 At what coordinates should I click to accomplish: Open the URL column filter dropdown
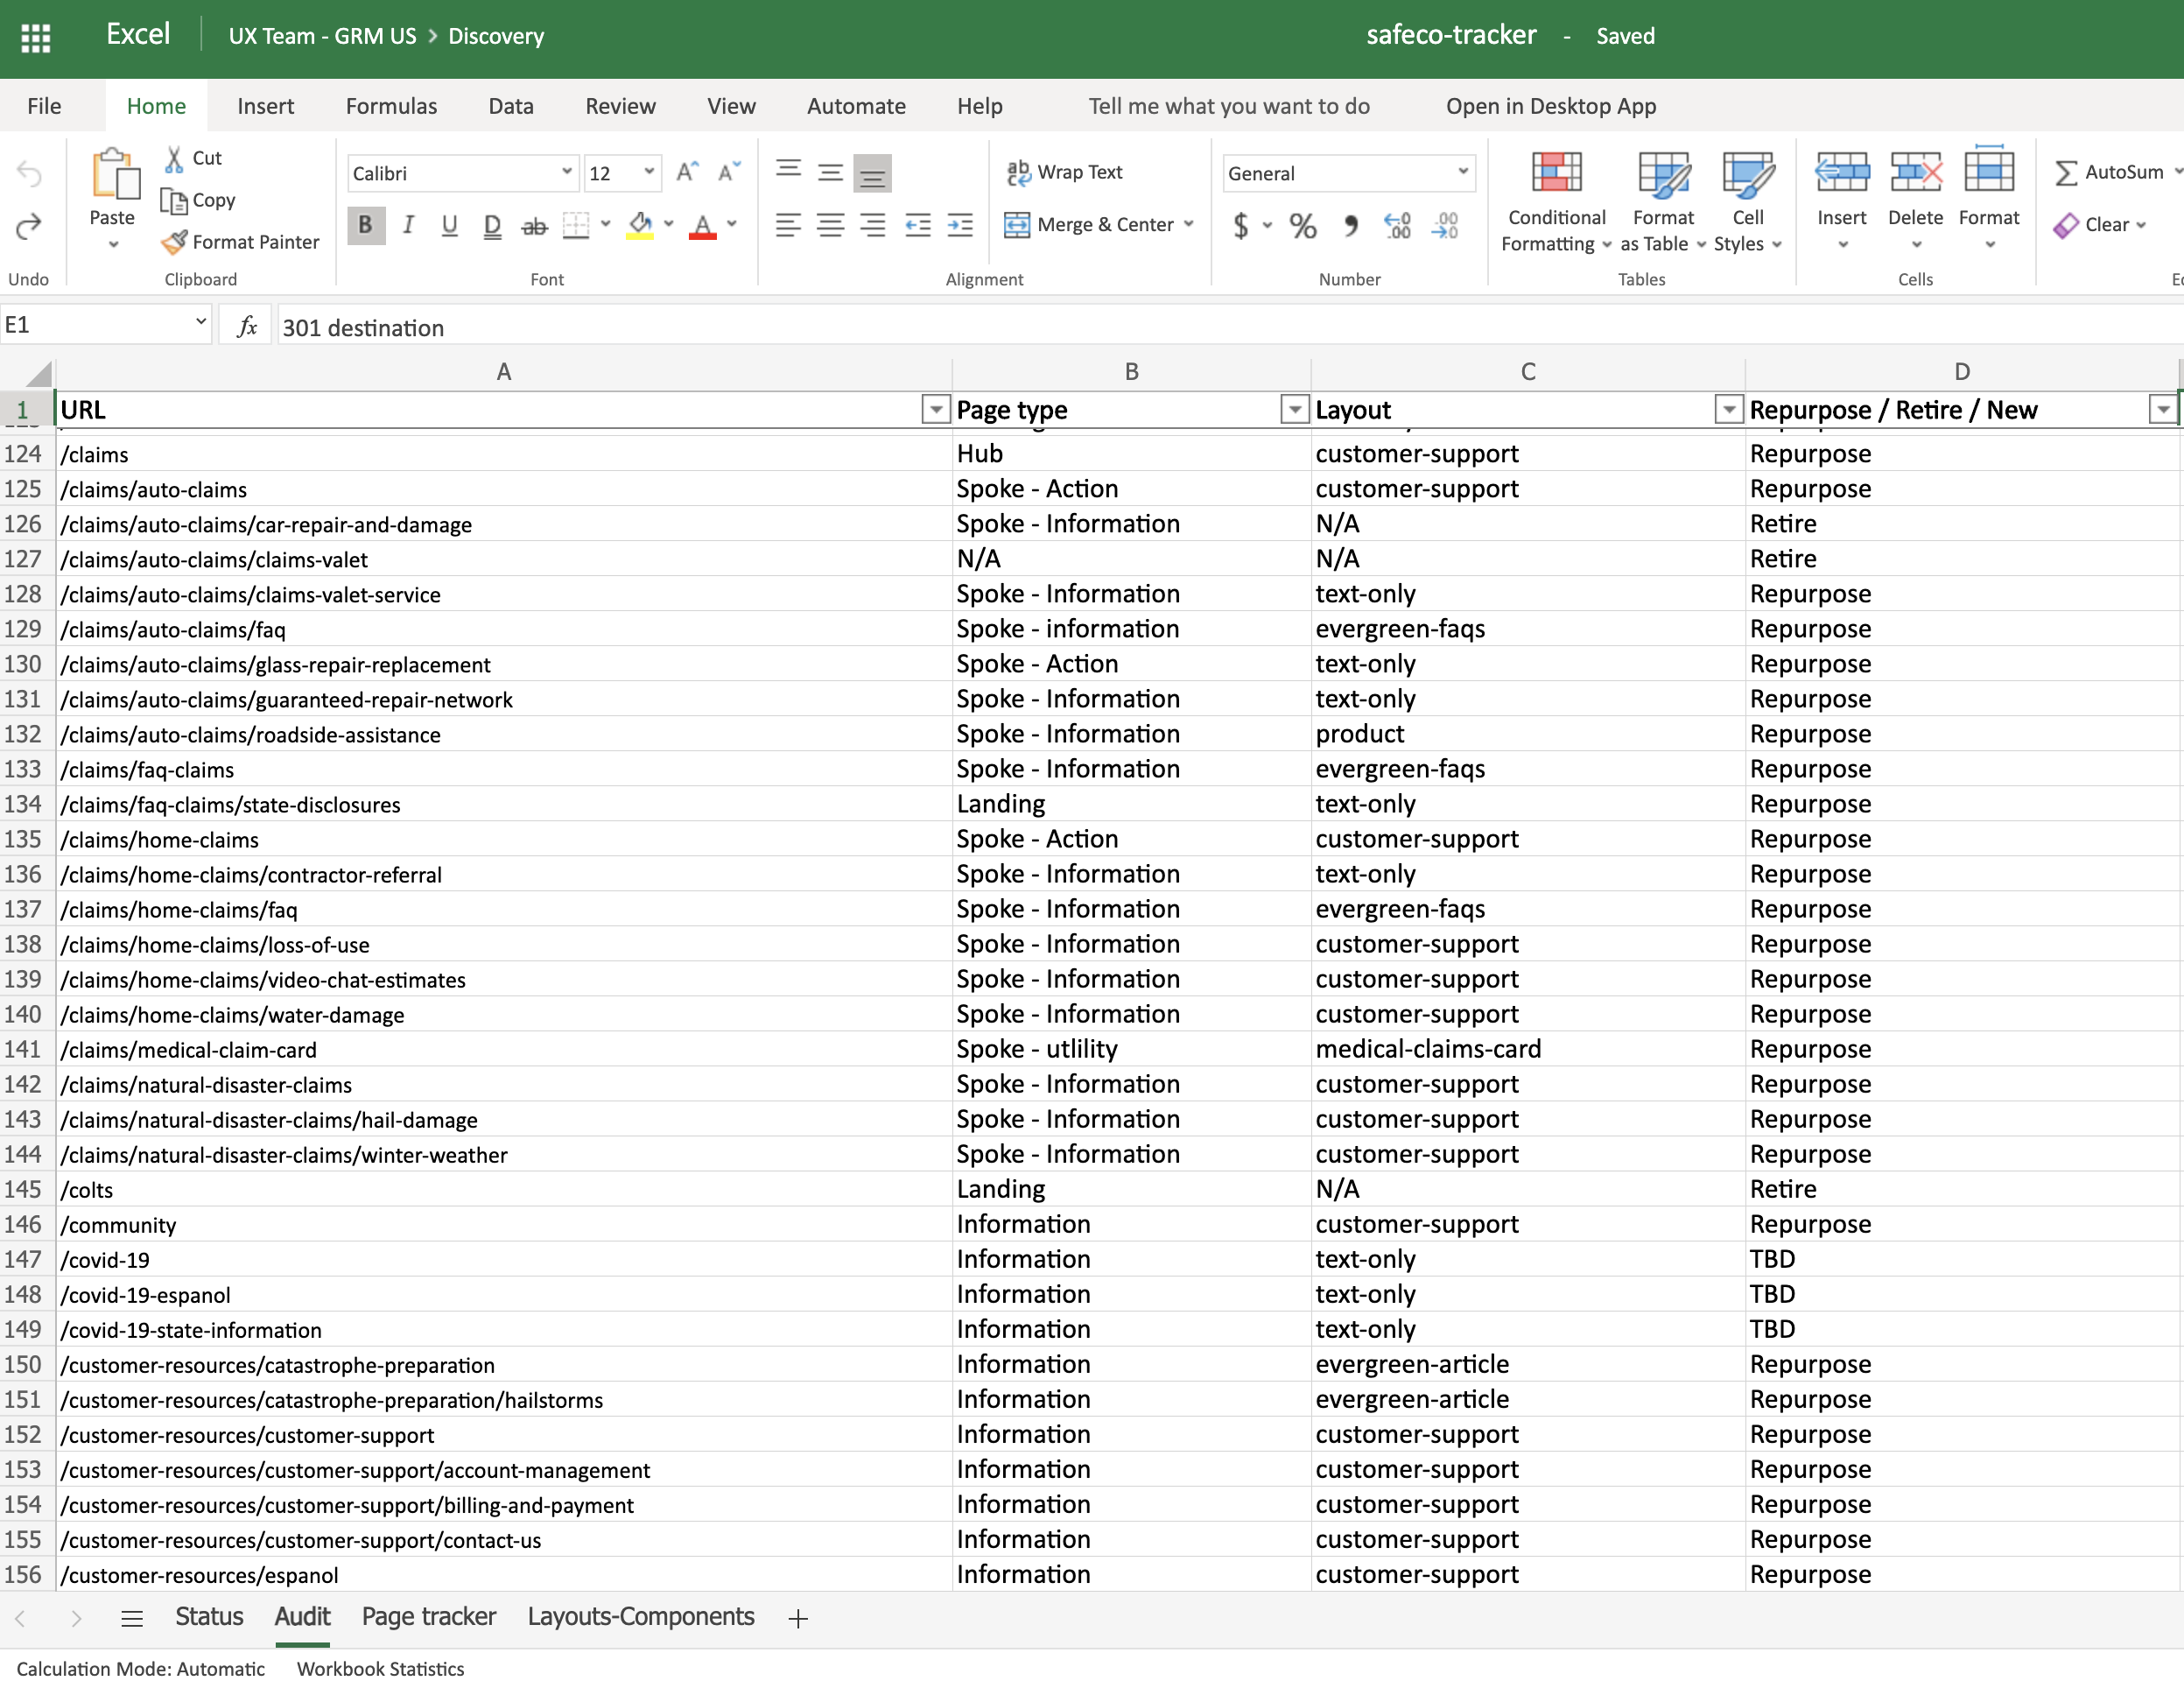coord(934,409)
